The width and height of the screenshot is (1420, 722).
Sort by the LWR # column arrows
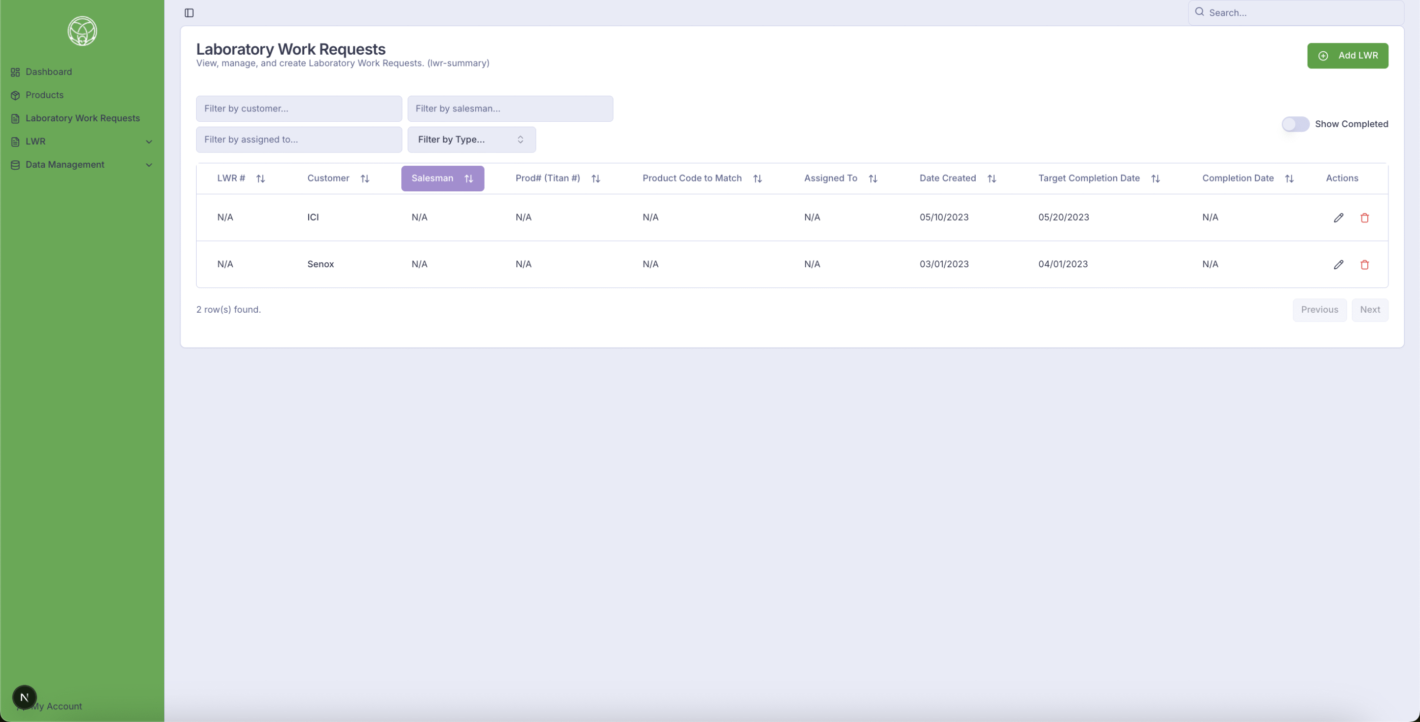260,179
